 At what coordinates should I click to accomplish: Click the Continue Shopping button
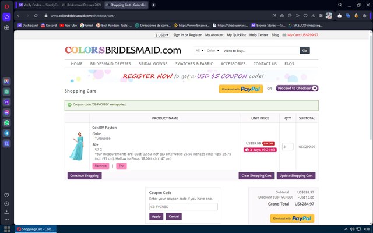(x=85, y=176)
